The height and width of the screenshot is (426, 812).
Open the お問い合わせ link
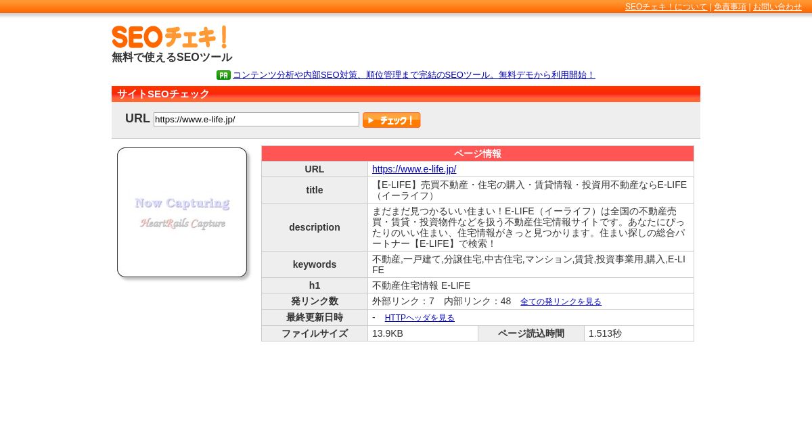click(777, 7)
